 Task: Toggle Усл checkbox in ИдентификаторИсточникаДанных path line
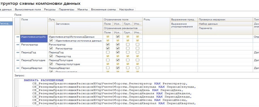click(118, 37)
